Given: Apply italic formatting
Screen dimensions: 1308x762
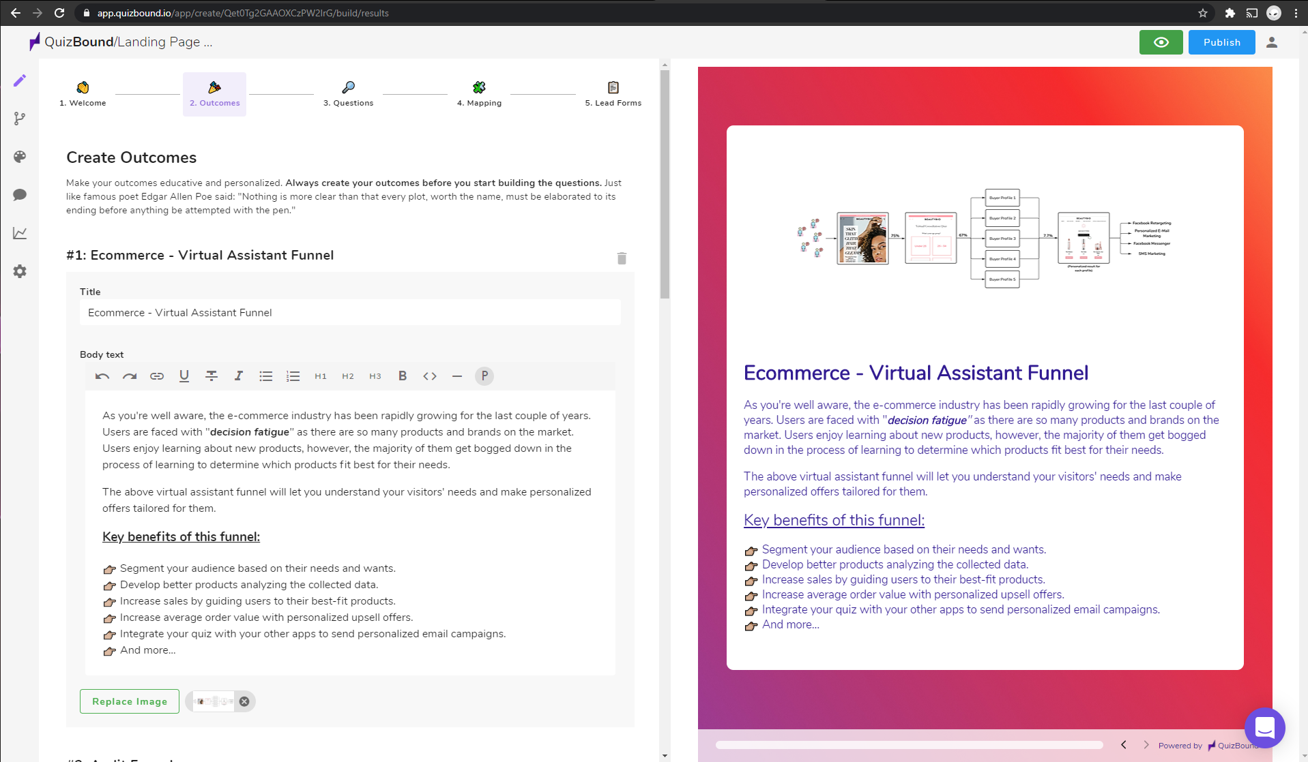Looking at the screenshot, I should point(239,376).
